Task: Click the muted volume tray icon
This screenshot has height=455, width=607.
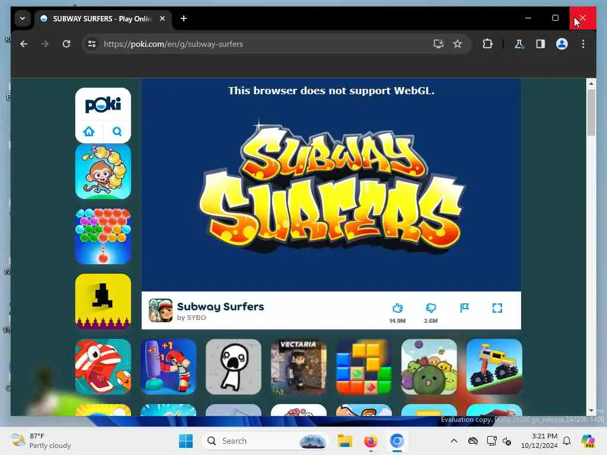Action: pos(507,441)
